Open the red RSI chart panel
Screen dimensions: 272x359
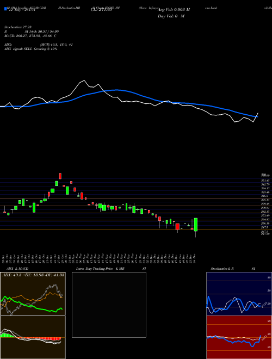pos(239,337)
